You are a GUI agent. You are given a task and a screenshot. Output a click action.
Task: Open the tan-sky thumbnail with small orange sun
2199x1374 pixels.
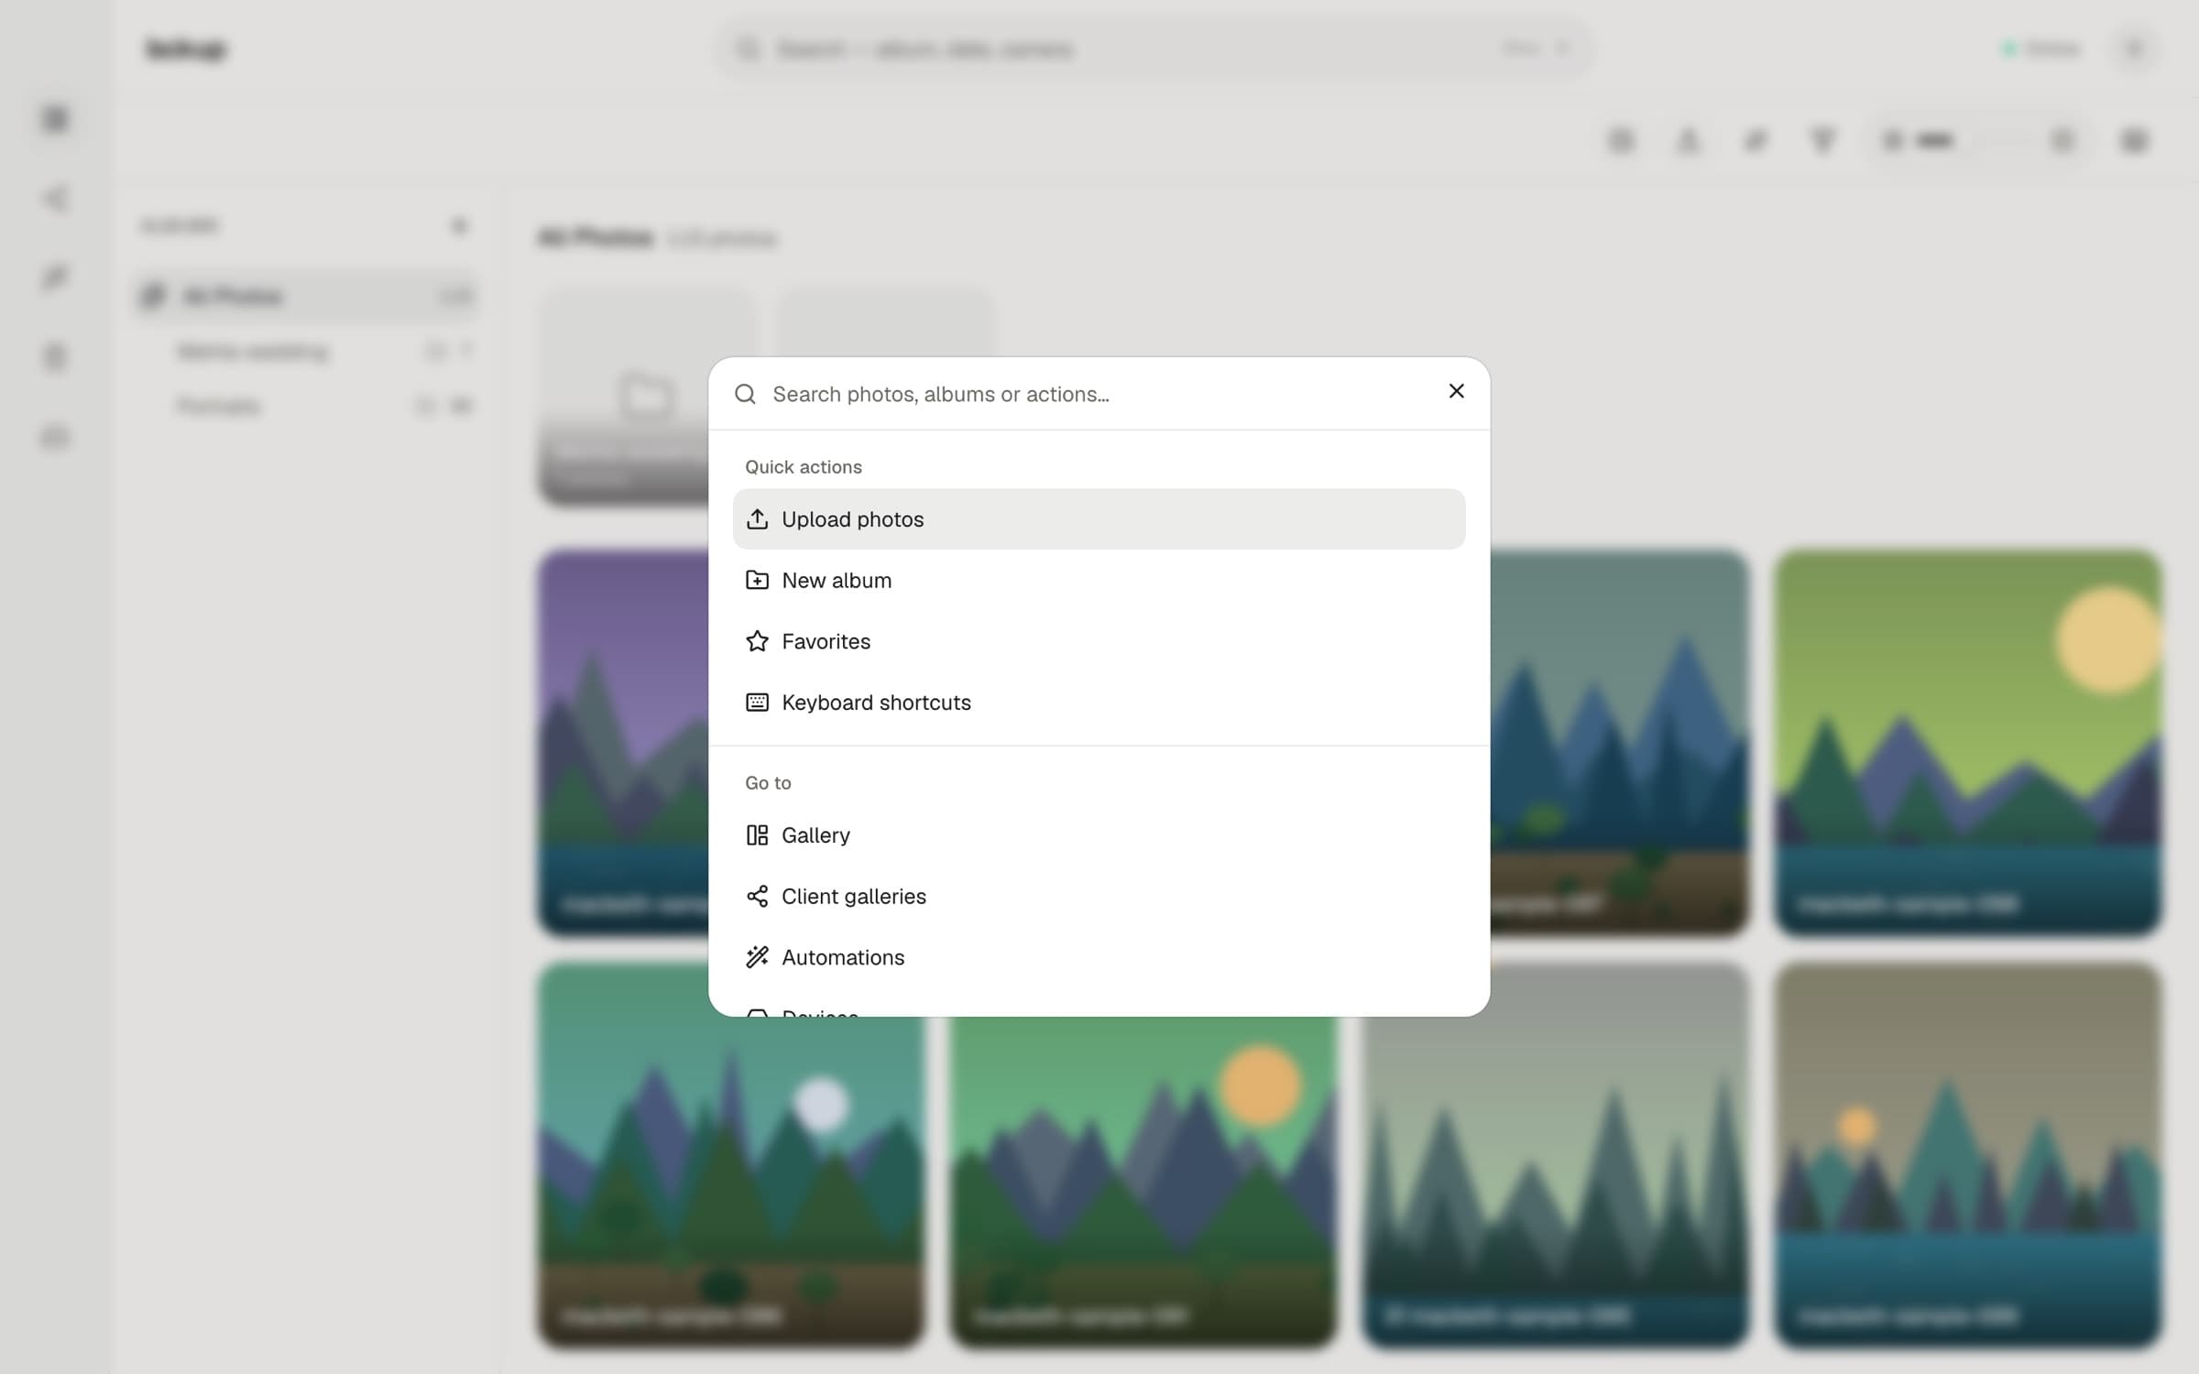click(1968, 1154)
